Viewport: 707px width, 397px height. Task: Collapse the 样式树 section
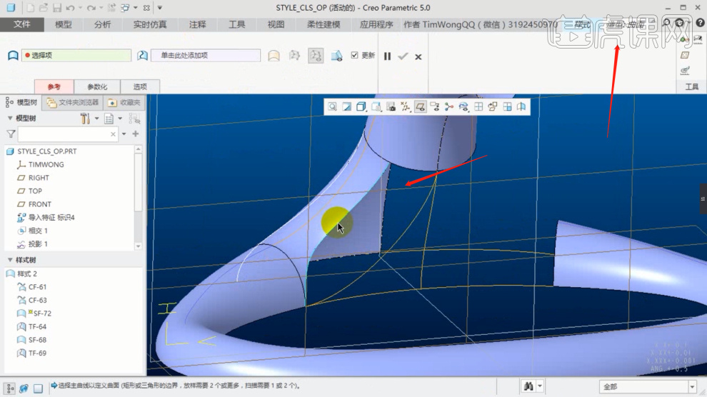(x=10, y=260)
